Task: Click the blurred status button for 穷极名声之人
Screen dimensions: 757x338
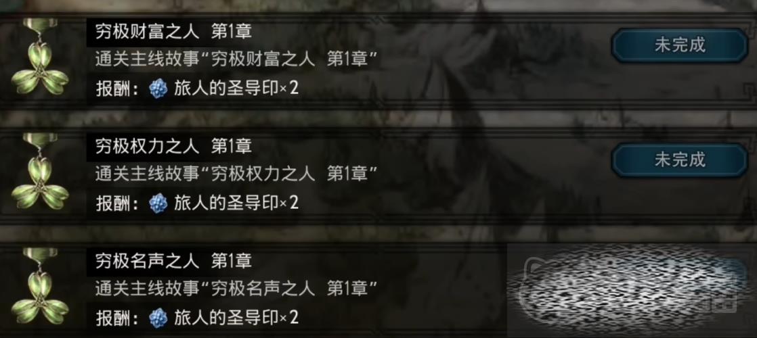Action: coord(680,275)
